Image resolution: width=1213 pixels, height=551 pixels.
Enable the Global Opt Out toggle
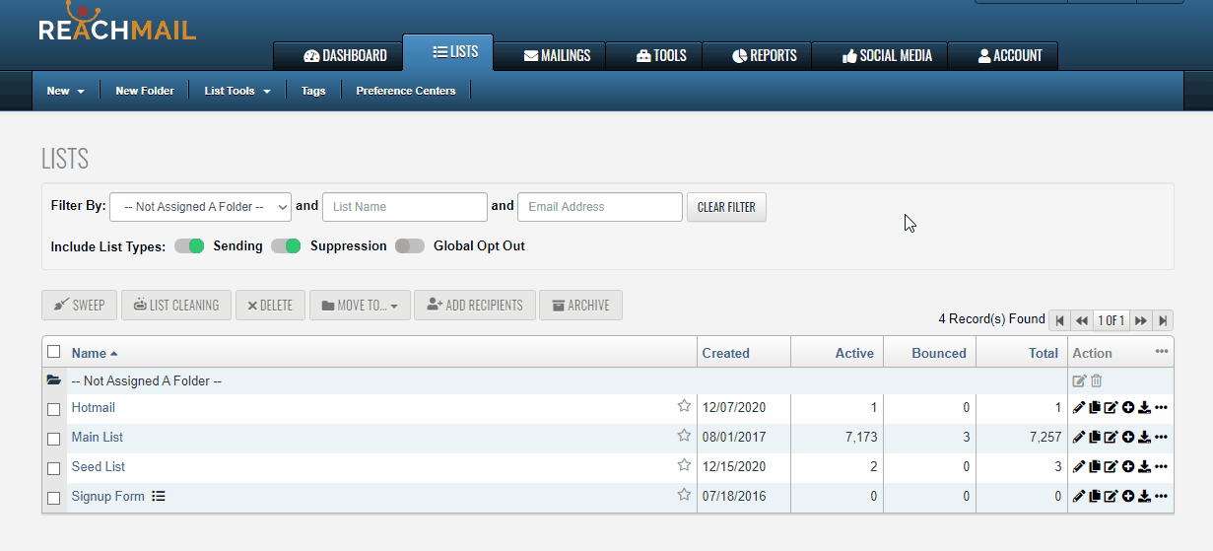(x=409, y=246)
